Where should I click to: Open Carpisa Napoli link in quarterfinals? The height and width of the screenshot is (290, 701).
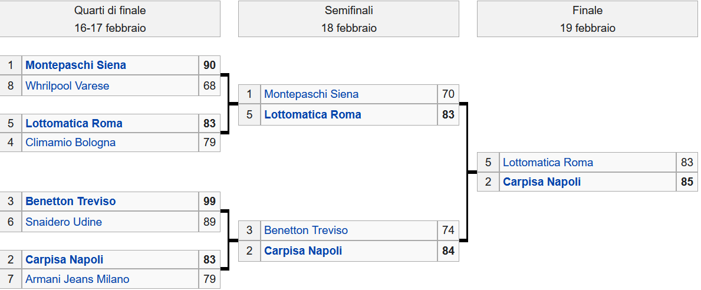click(x=64, y=259)
